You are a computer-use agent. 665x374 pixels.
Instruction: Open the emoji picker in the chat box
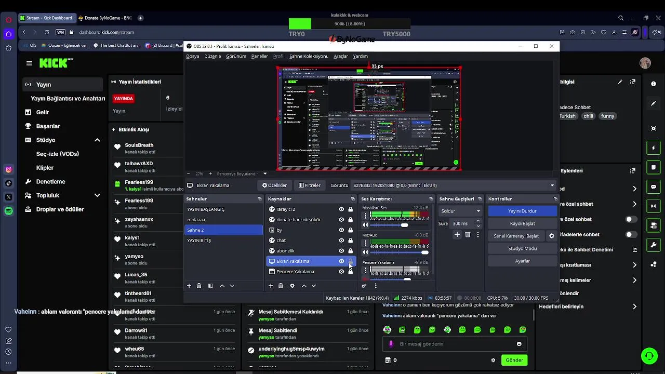tap(519, 344)
